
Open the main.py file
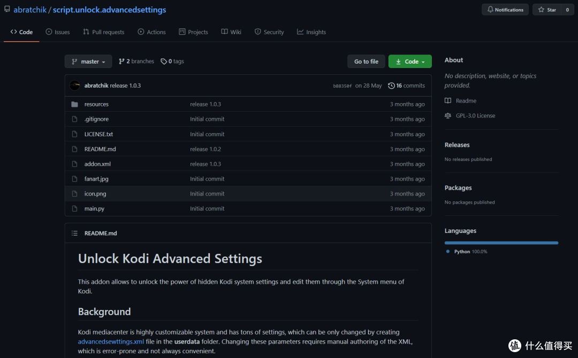[x=94, y=208]
